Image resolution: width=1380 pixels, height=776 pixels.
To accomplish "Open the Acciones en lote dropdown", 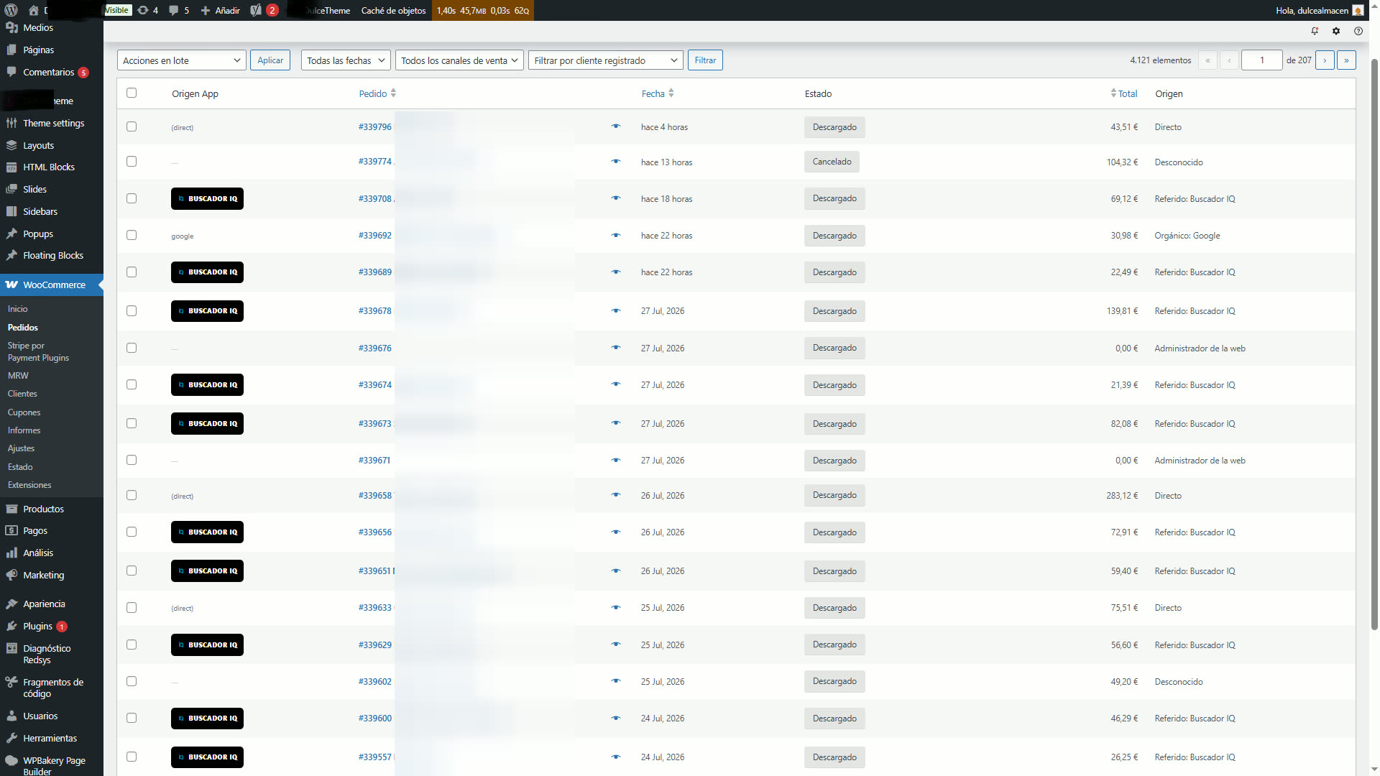I will [x=181, y=60].
